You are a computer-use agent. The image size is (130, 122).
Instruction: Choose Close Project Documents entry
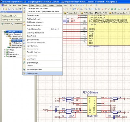(43, 33)
